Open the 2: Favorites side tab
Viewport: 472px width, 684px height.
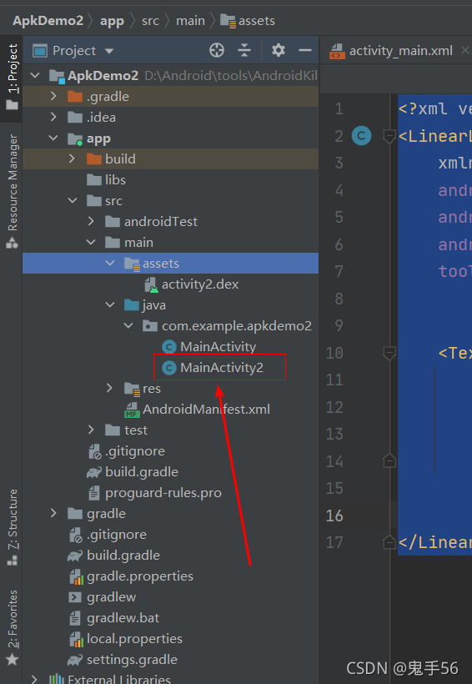click(x=13, y=627)
